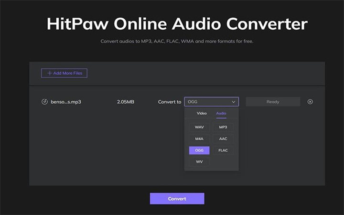Image resolution: width=344 pixels, height=215 pixels.
Task: Click the subtitle about converting audios for free
Action: tap(177, 41)
